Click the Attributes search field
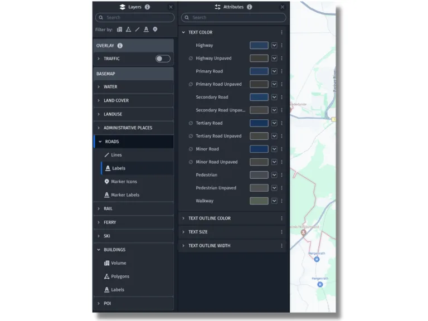 [234, 17]
